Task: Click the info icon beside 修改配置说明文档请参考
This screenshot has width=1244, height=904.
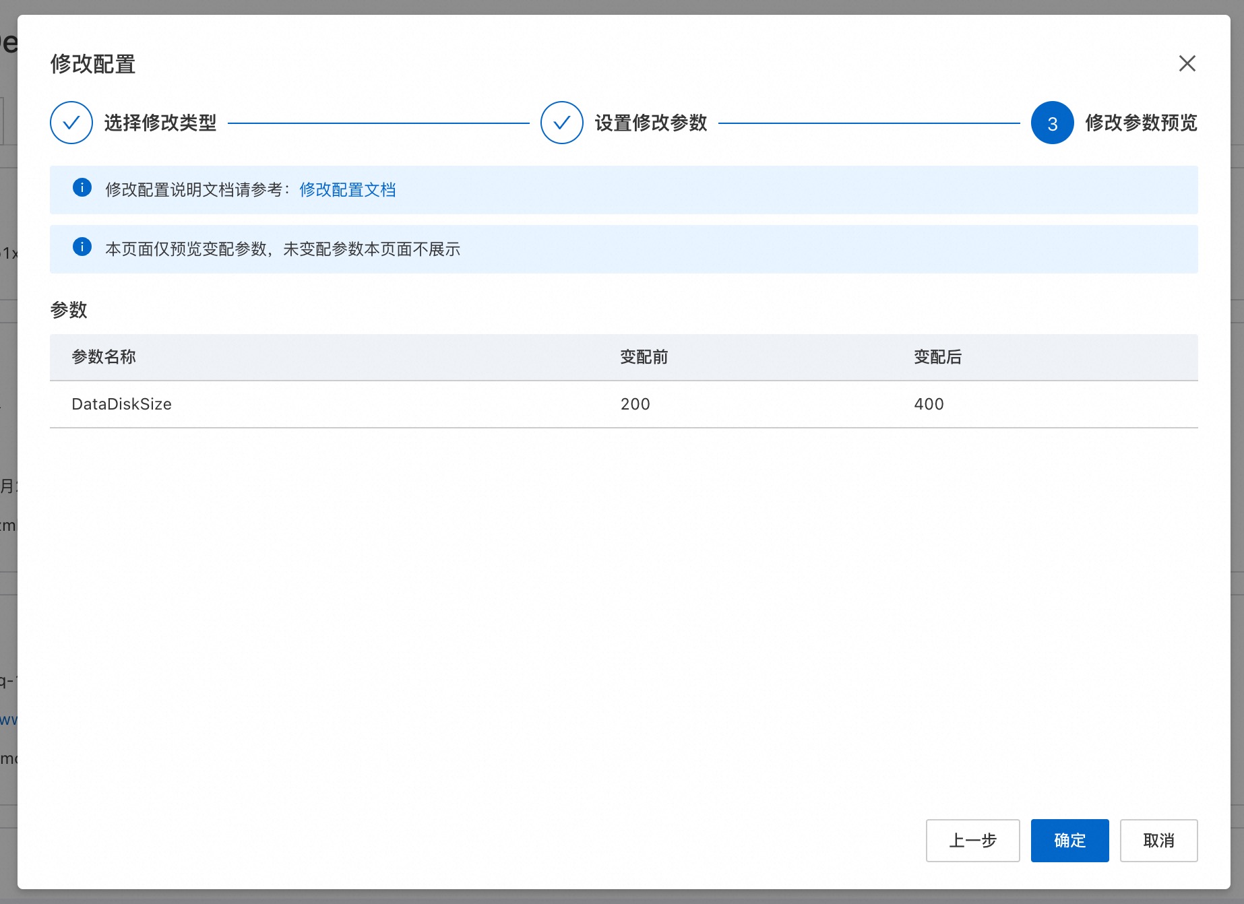Action: [x=82, y=188]
